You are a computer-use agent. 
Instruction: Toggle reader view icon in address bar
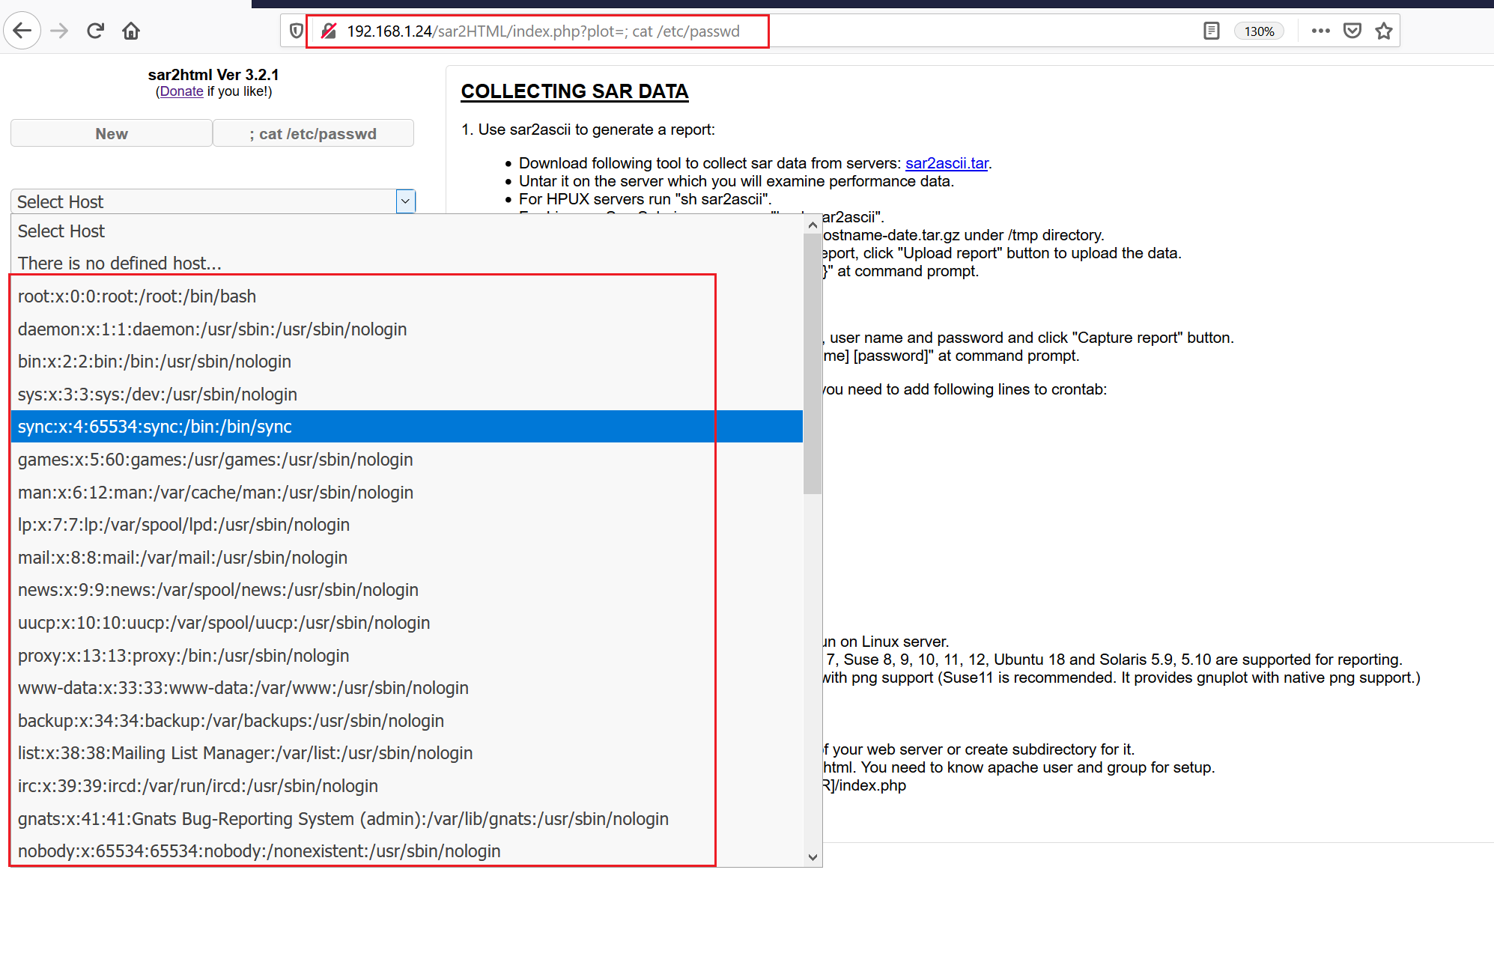(x=1211, y=31)
